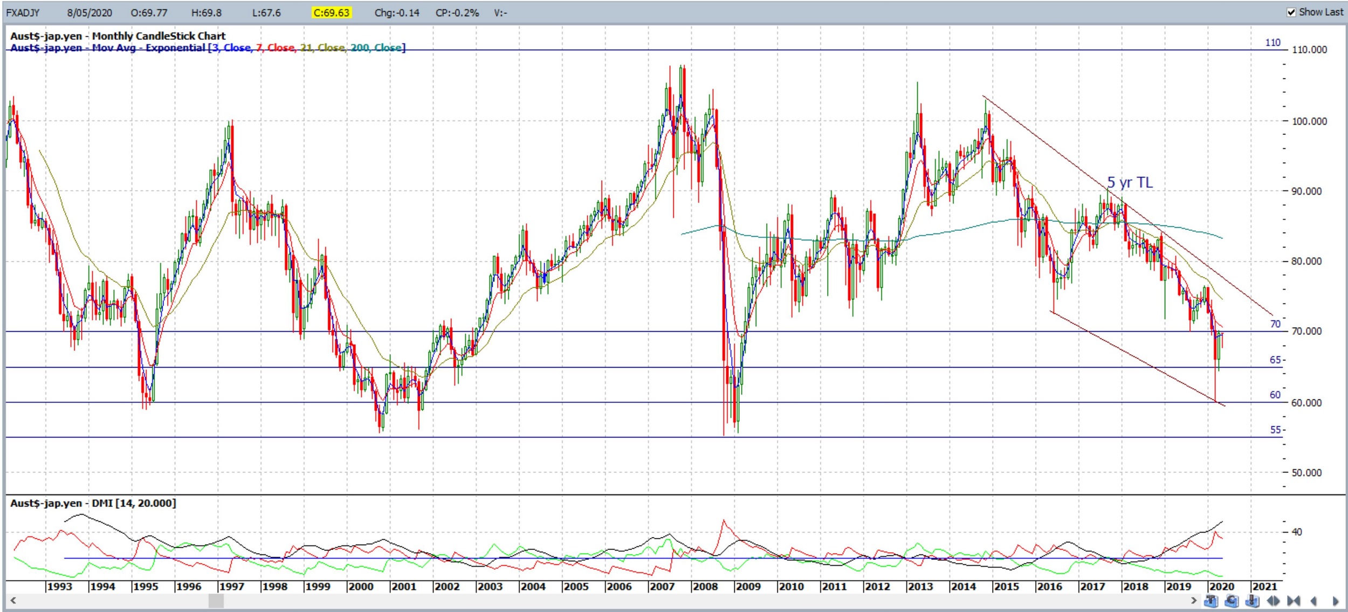
Task: Click the horizontal scrollbar thumb
Action: tap(216, 600)
